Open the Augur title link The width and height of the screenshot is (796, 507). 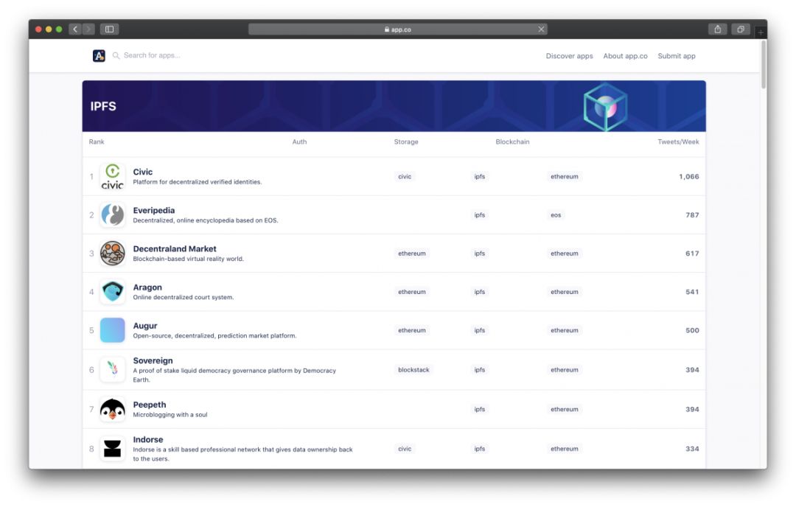pos(145,326)
